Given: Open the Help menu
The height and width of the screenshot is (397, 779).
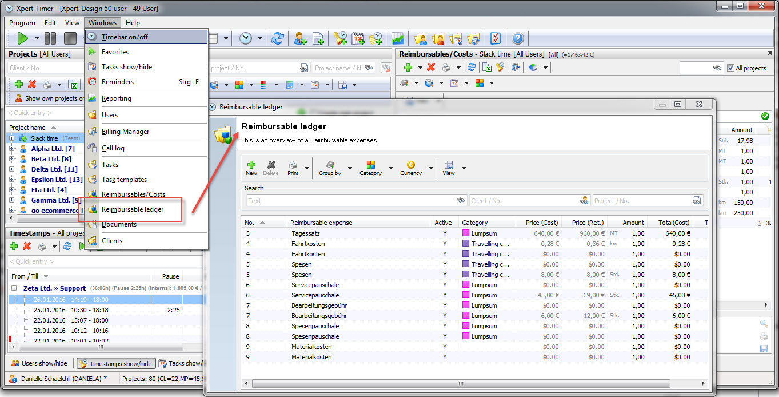Looking at the screenshot, I should point(133,23).
